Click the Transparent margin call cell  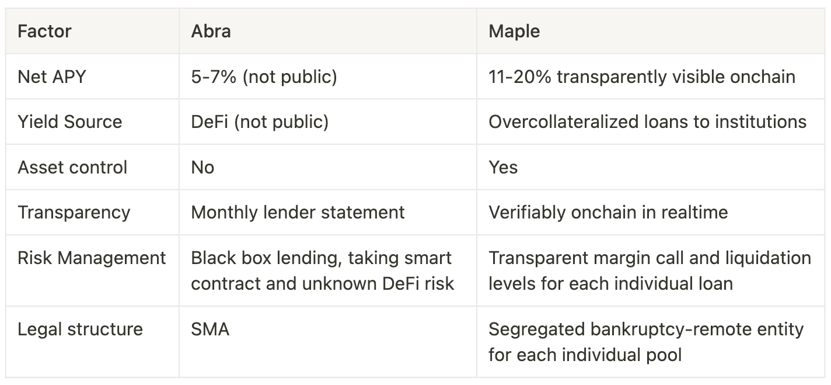tap(651, 270)
